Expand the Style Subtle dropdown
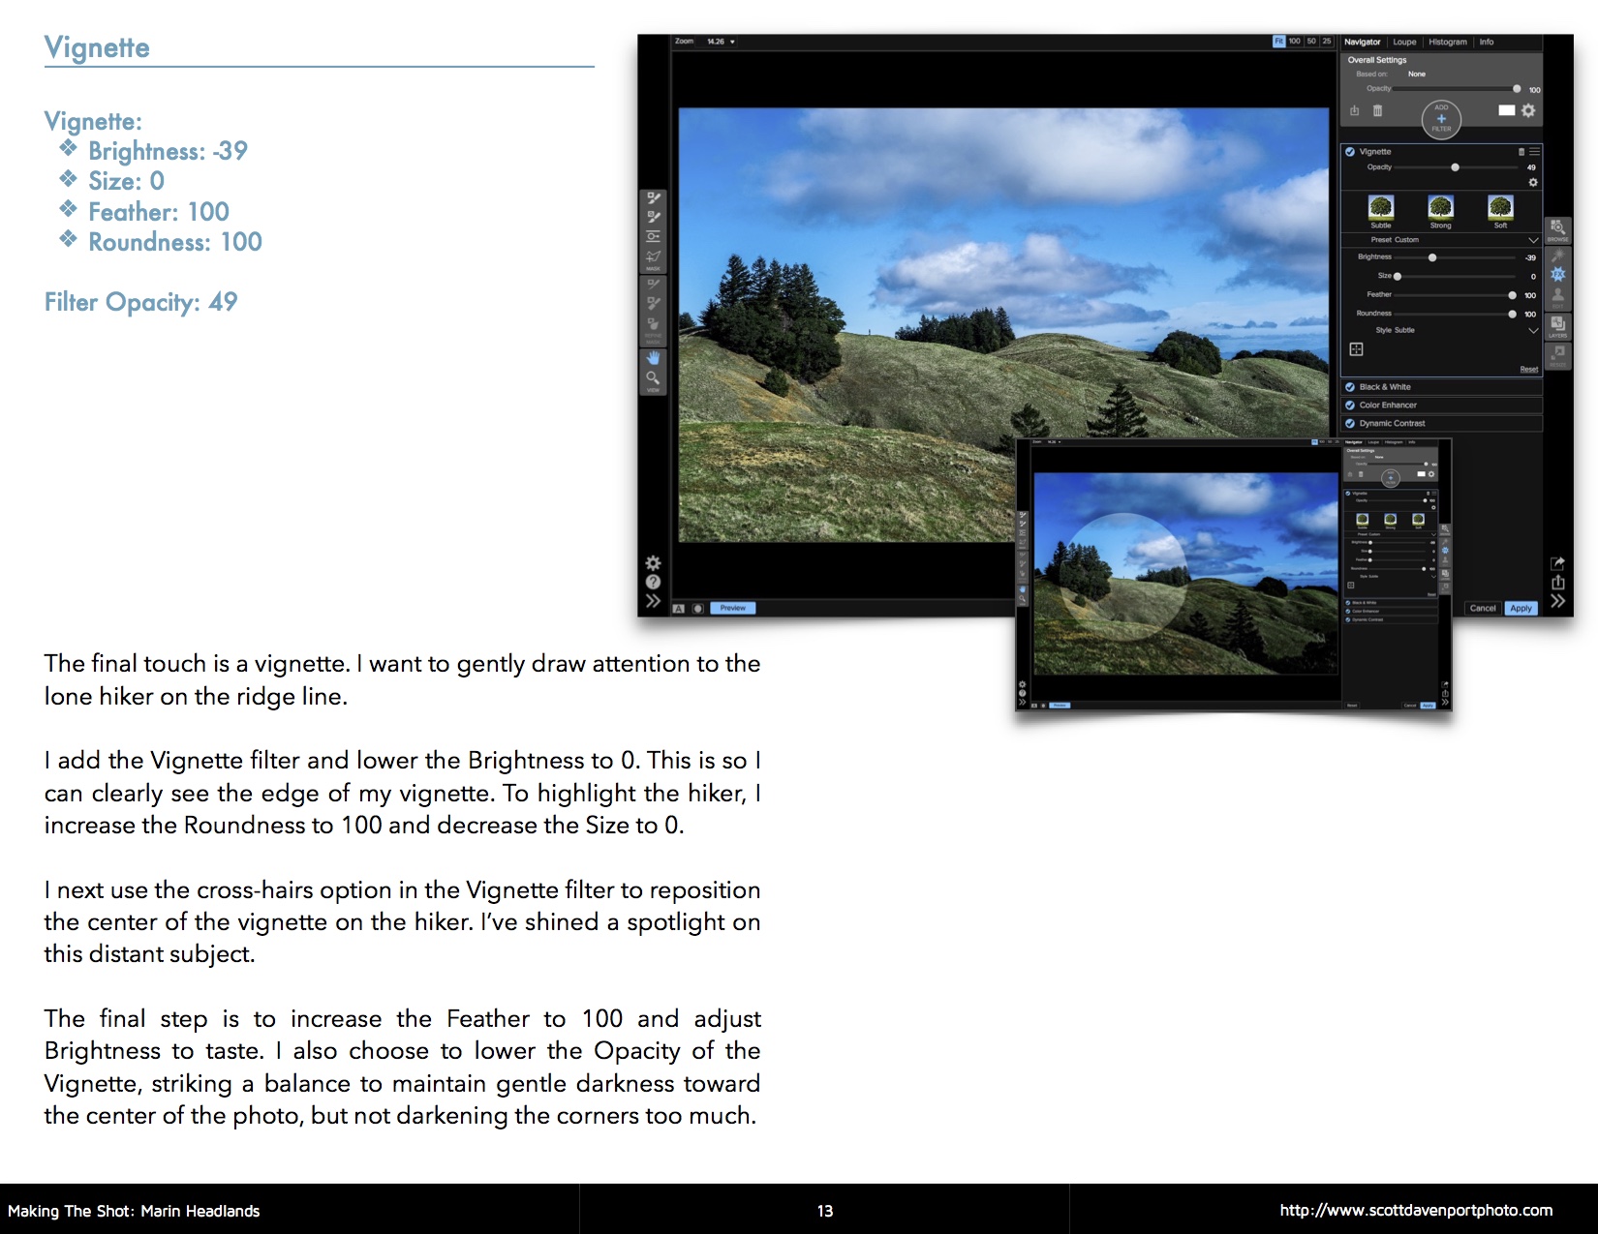The image size is (1598, 1234). (1533, 331)
